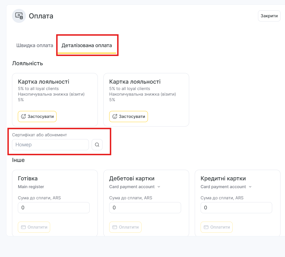Click the Лояльність section heading
Viewport: 285px width, 257px height.
[x=28, y=63]
